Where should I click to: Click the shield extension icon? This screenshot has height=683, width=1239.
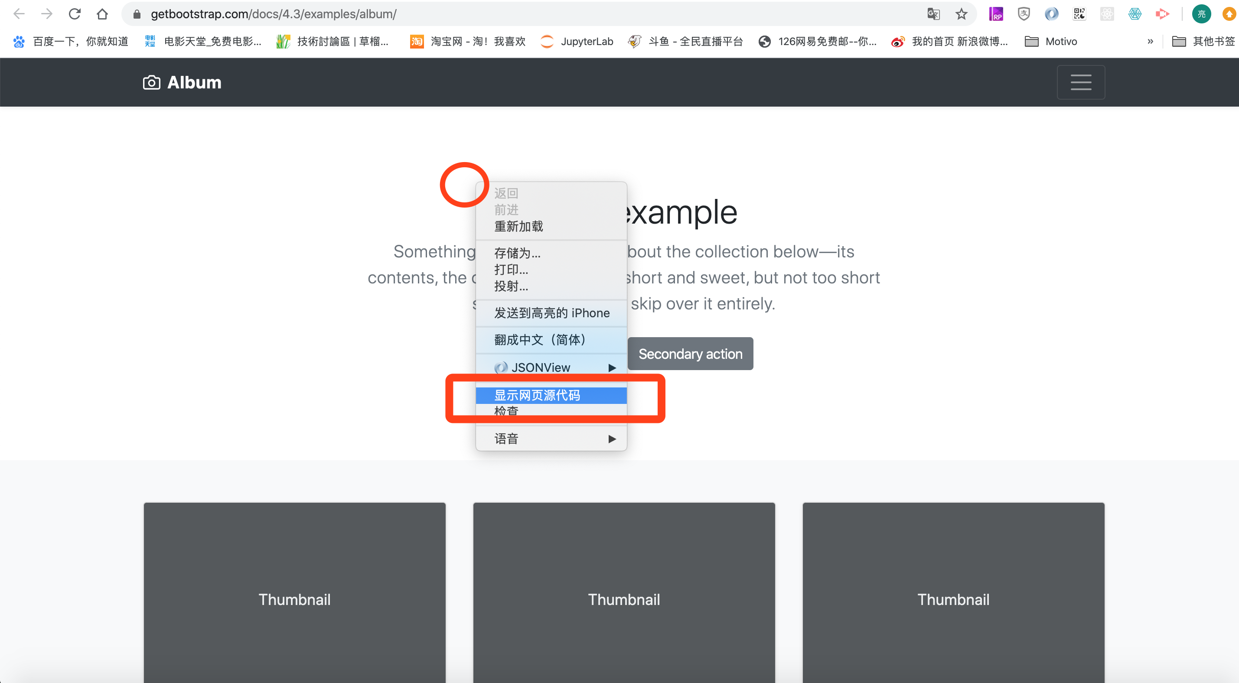[1024, 14]
